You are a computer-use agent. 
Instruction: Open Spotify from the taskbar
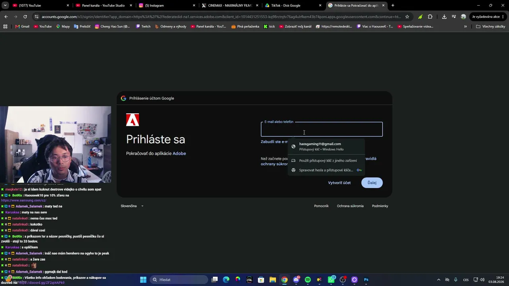click(307, 280)
